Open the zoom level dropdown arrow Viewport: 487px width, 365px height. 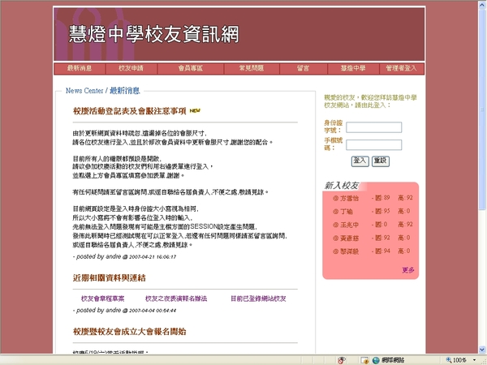click(475, 360)
